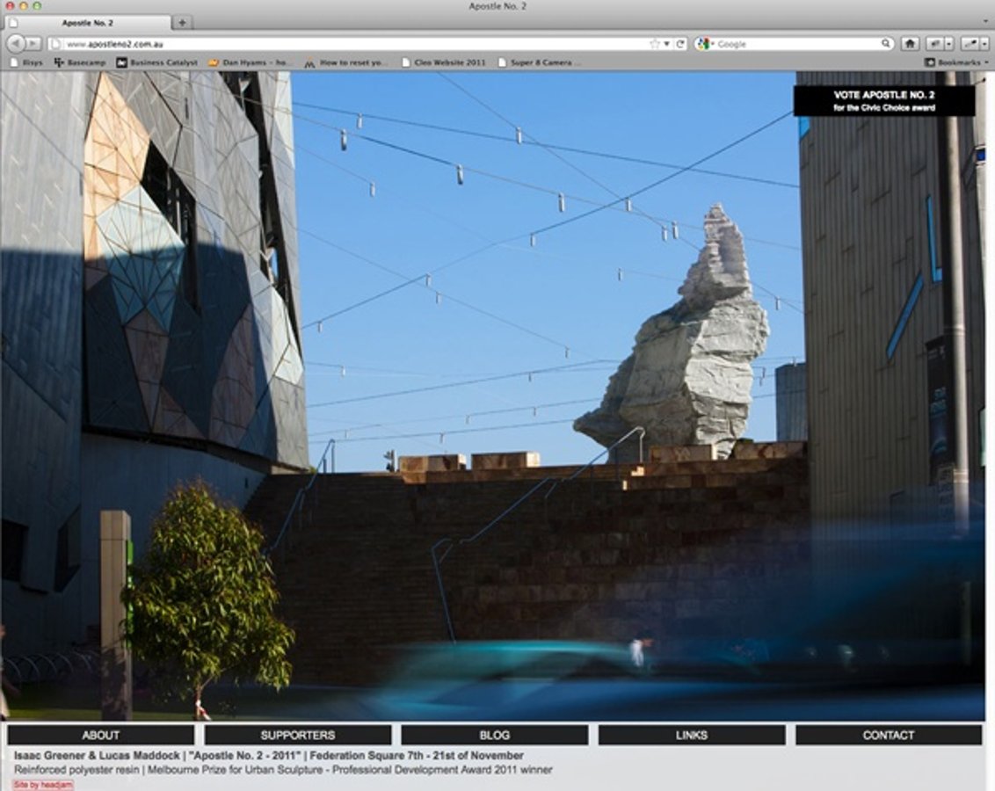
Task: Click the Home icon in the toolbar
Action: pyautogui.click(x=910, y=43)
